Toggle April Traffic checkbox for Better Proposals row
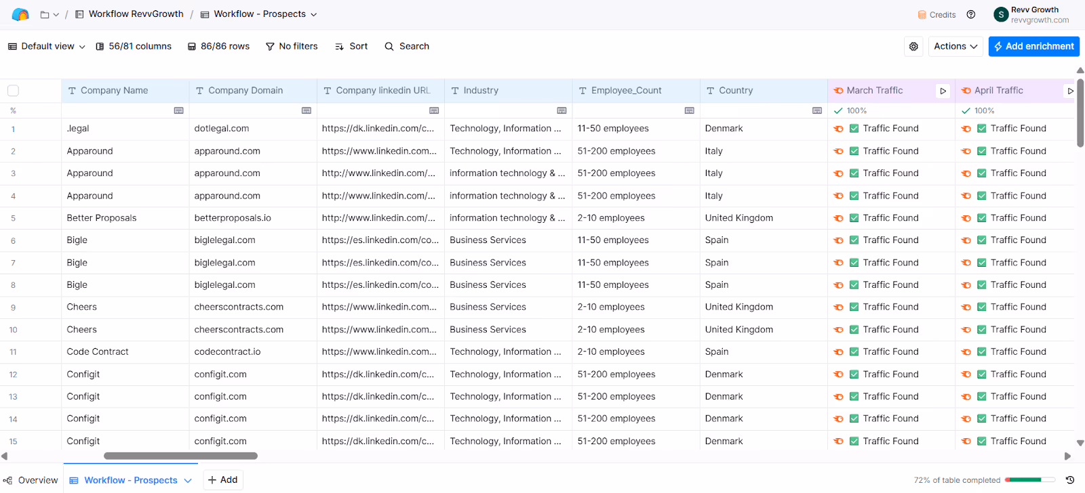The height and width of the screenshot is (493, 1085). point(982,218)
